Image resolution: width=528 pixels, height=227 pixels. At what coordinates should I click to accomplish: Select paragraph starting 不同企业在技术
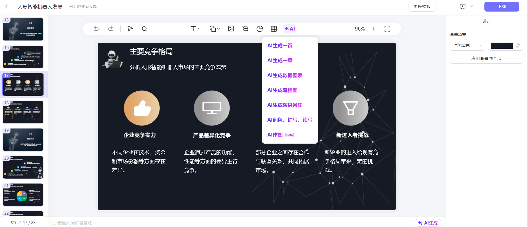click(139, 161)
